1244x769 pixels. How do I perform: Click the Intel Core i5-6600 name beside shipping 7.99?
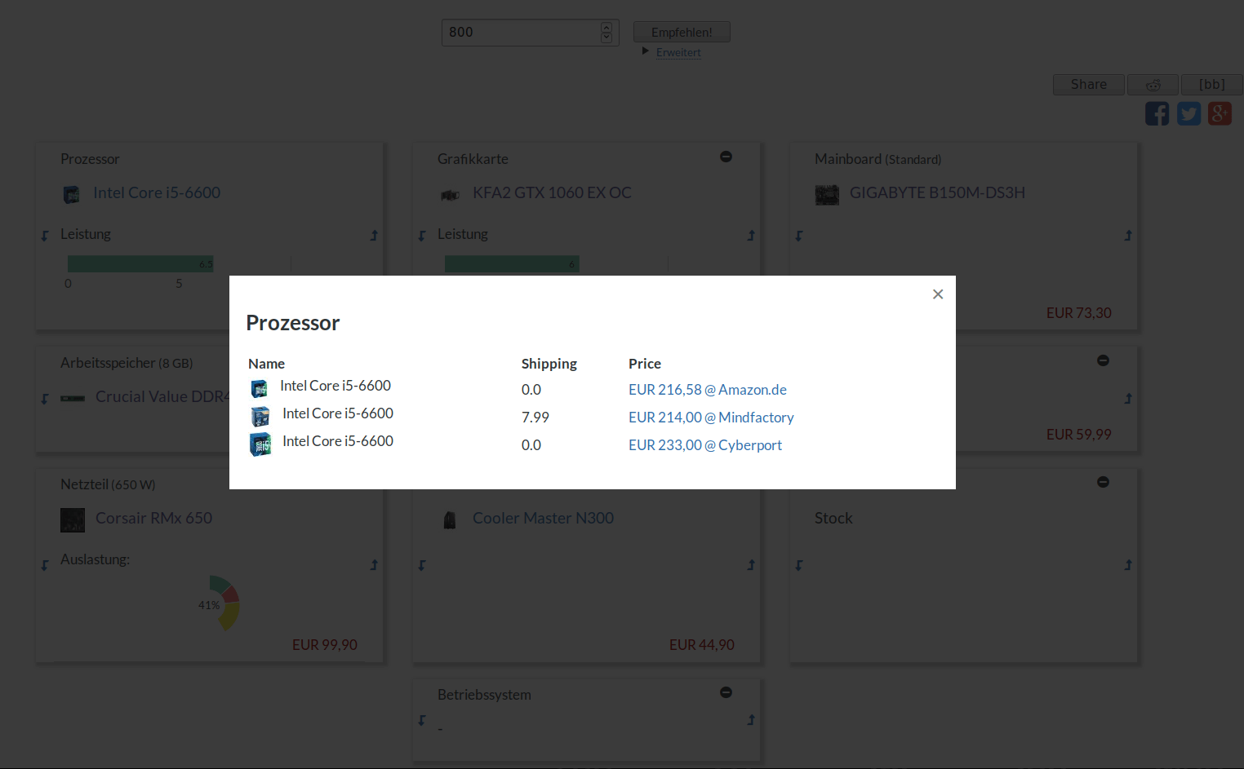coord(338,413)
